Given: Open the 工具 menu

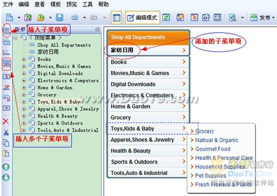Looking at the screenshot, I should tap(87, 4).
